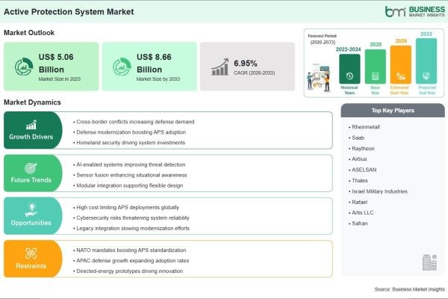Click the '6.95%' value
Screen dimensions: 448x299
point(246,64)
